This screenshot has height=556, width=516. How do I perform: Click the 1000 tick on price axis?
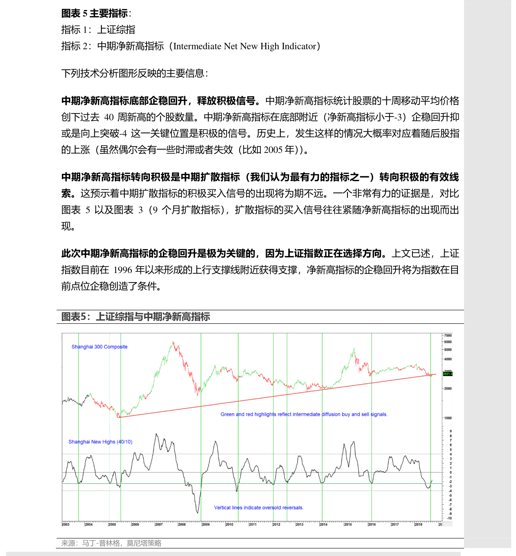(448, 418)
